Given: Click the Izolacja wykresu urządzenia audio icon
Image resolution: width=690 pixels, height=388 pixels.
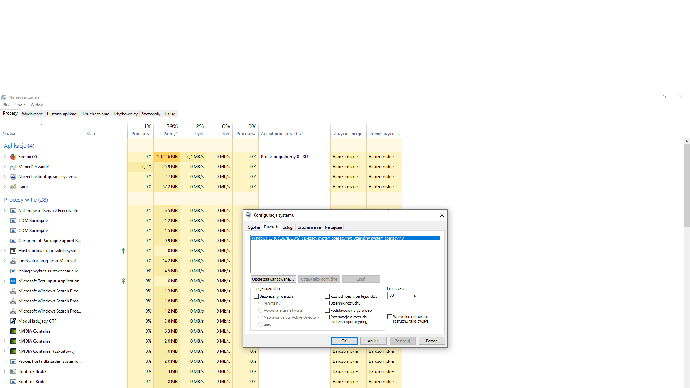Looking at the screenshot, I should [13, 271].
